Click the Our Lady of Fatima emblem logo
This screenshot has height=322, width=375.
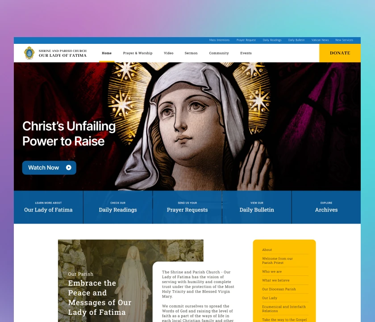pyautogui.click(x=29, y=53)
